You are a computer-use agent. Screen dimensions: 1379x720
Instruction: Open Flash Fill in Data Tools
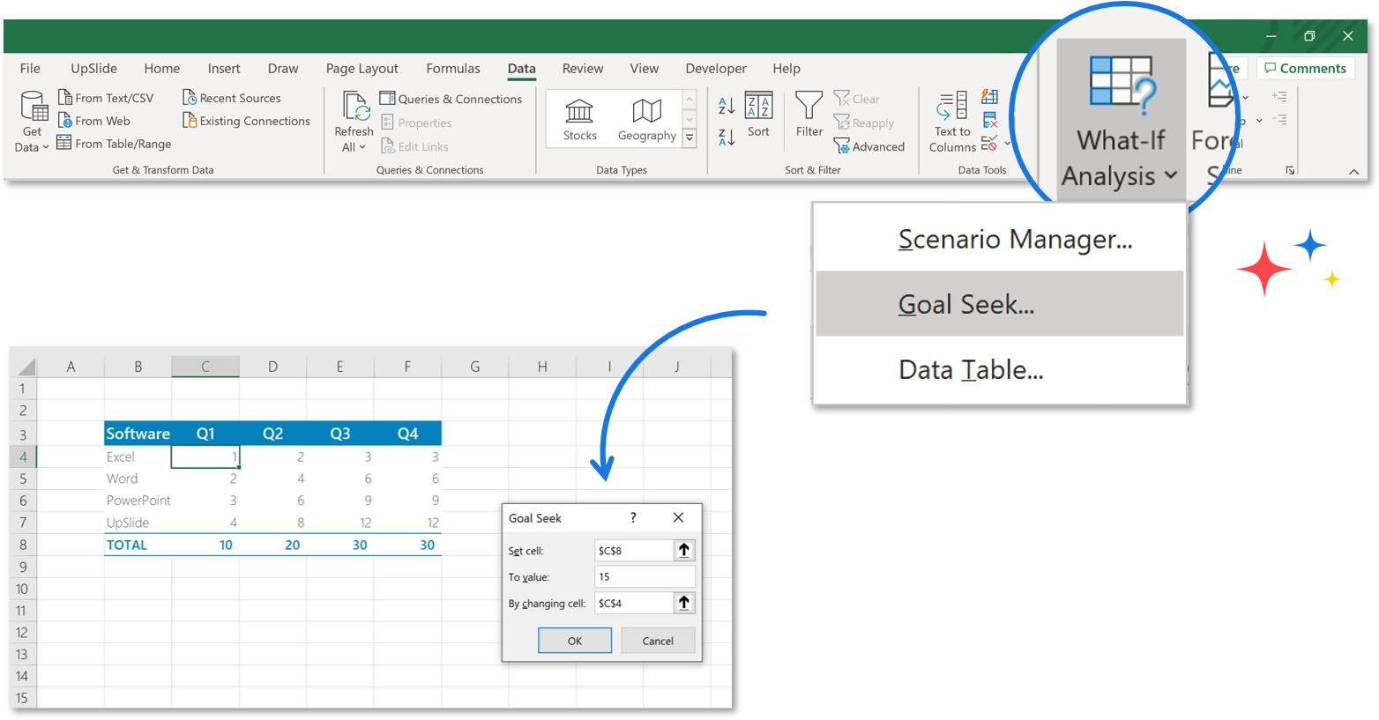pos(989,96)
